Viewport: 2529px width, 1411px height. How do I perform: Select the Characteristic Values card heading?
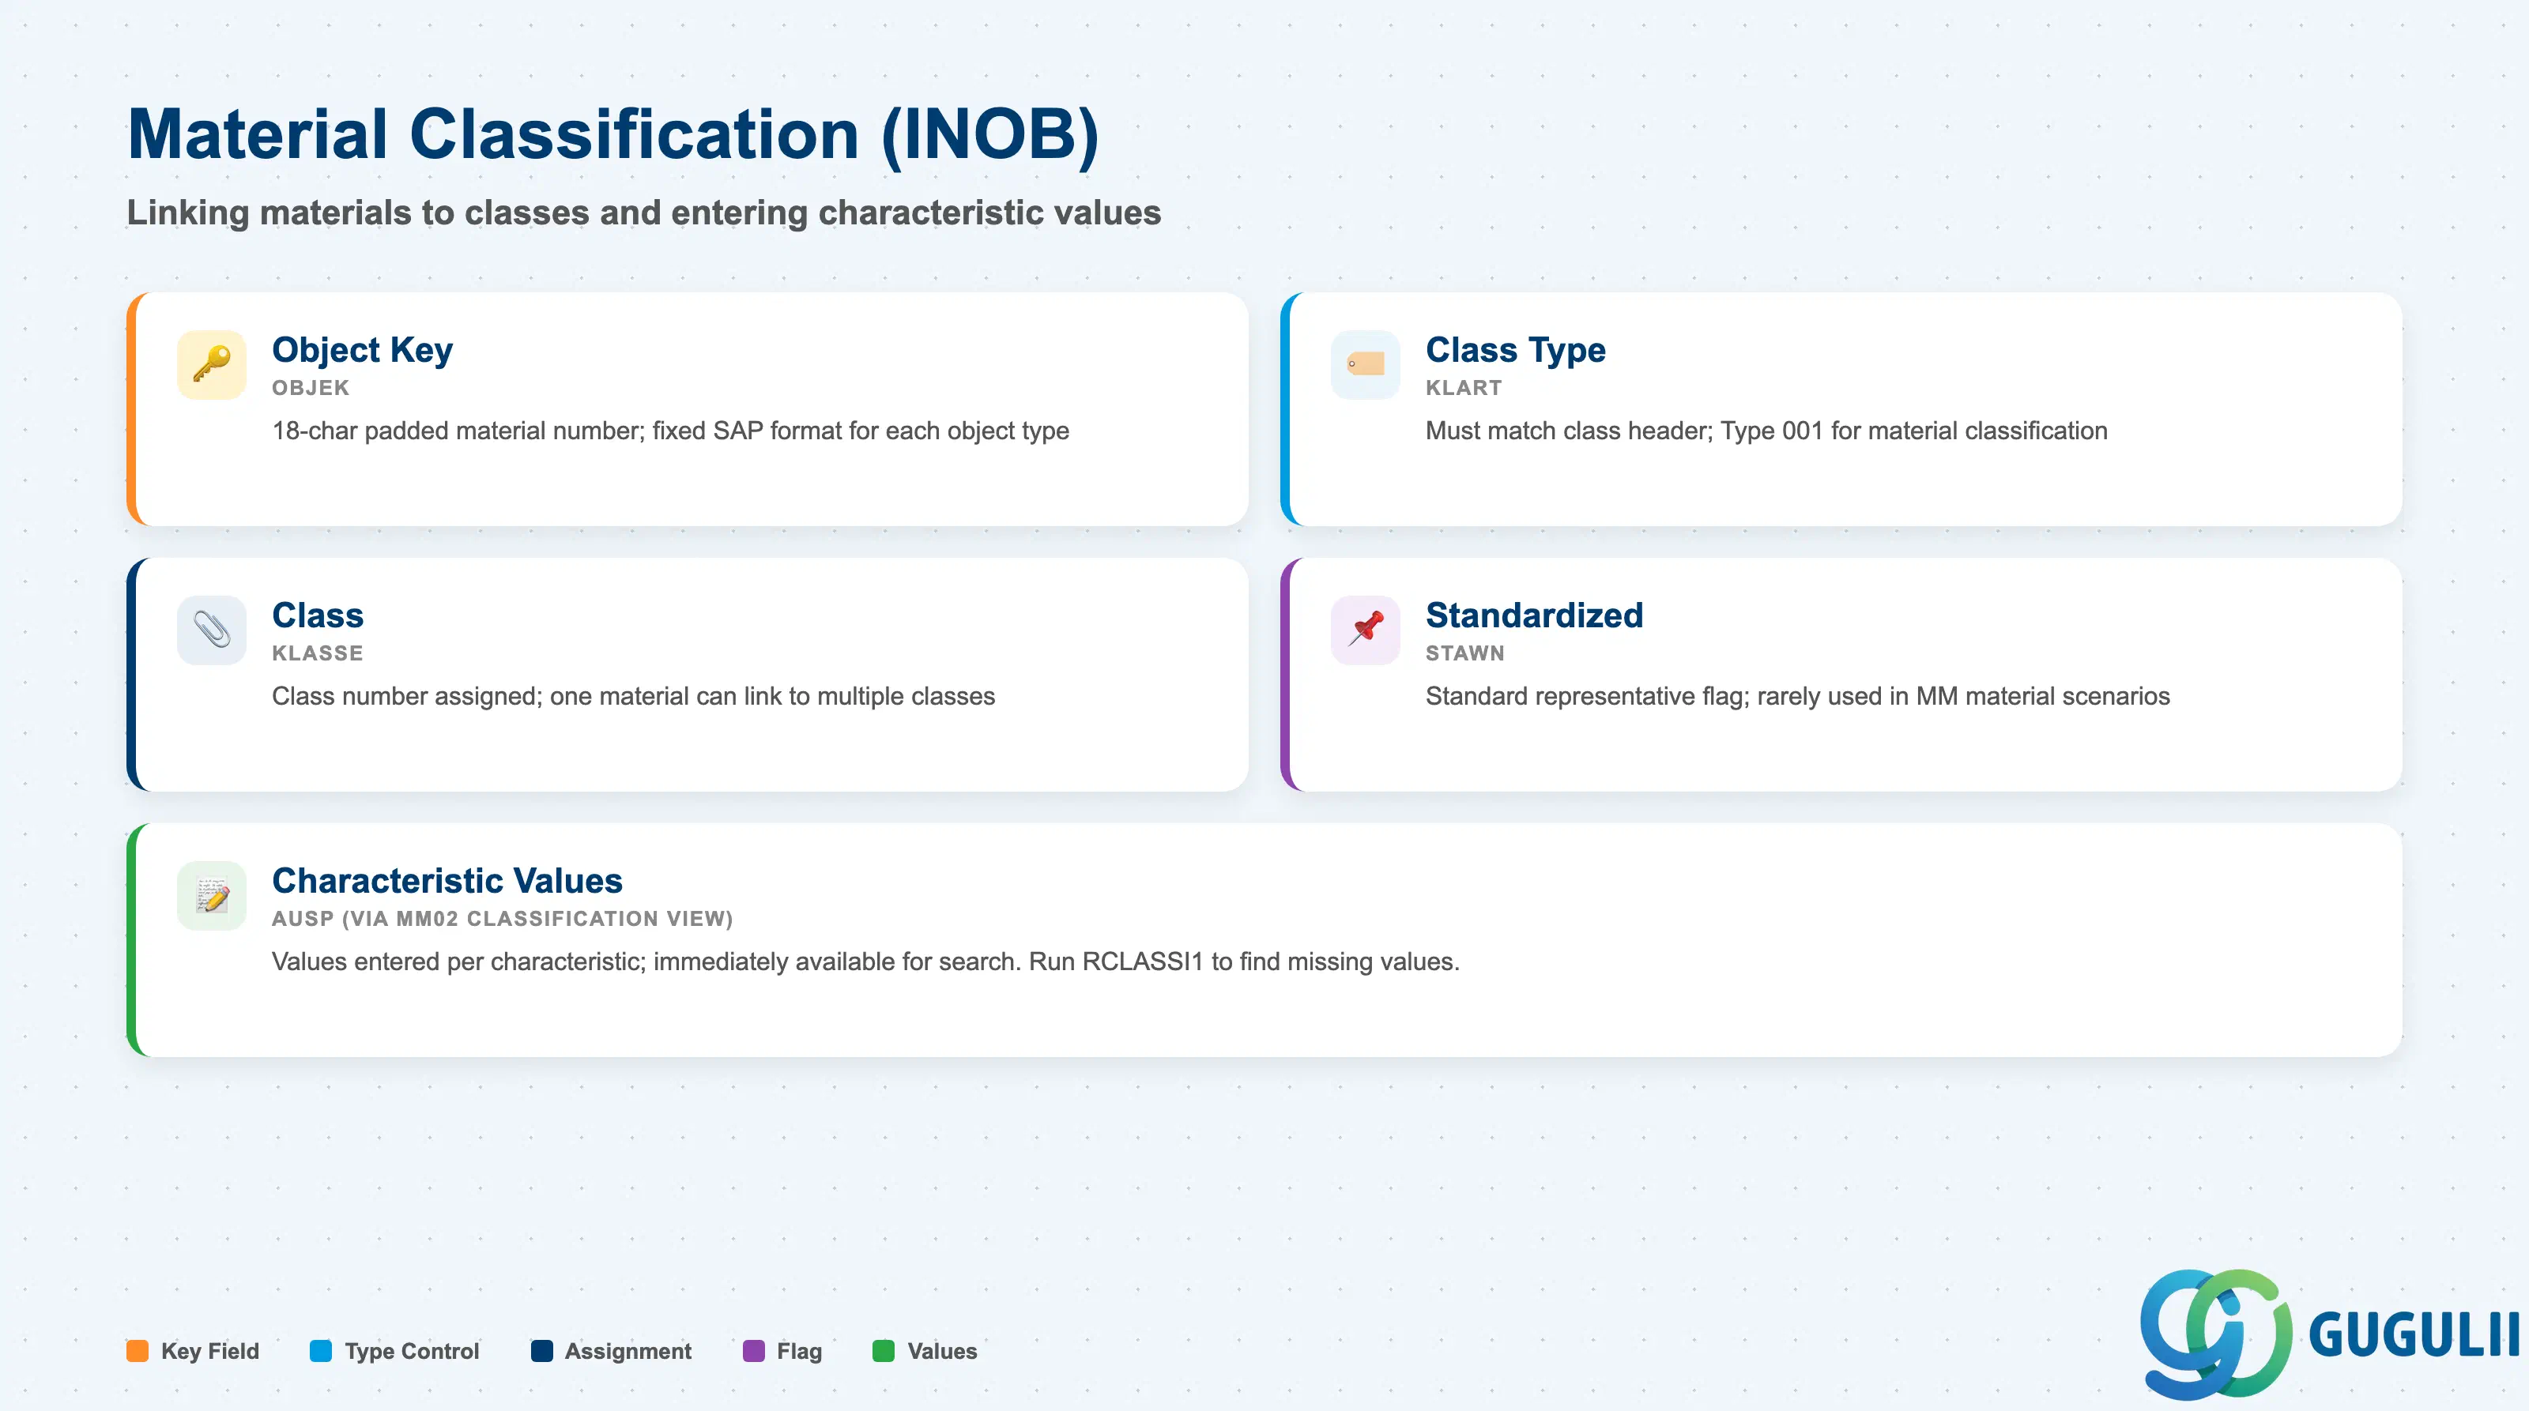click(447, 880)
